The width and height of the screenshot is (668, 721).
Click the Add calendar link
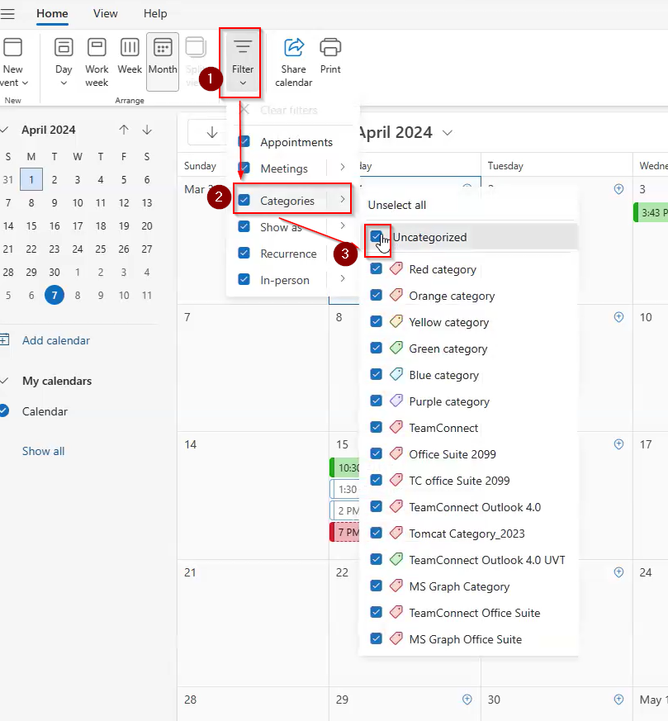[x=56, y=340]
